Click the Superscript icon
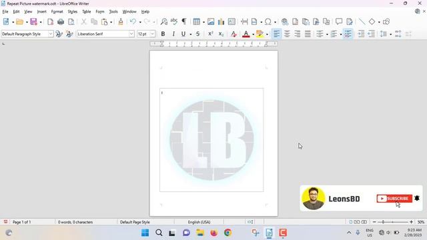 click(x=211, y=34)
